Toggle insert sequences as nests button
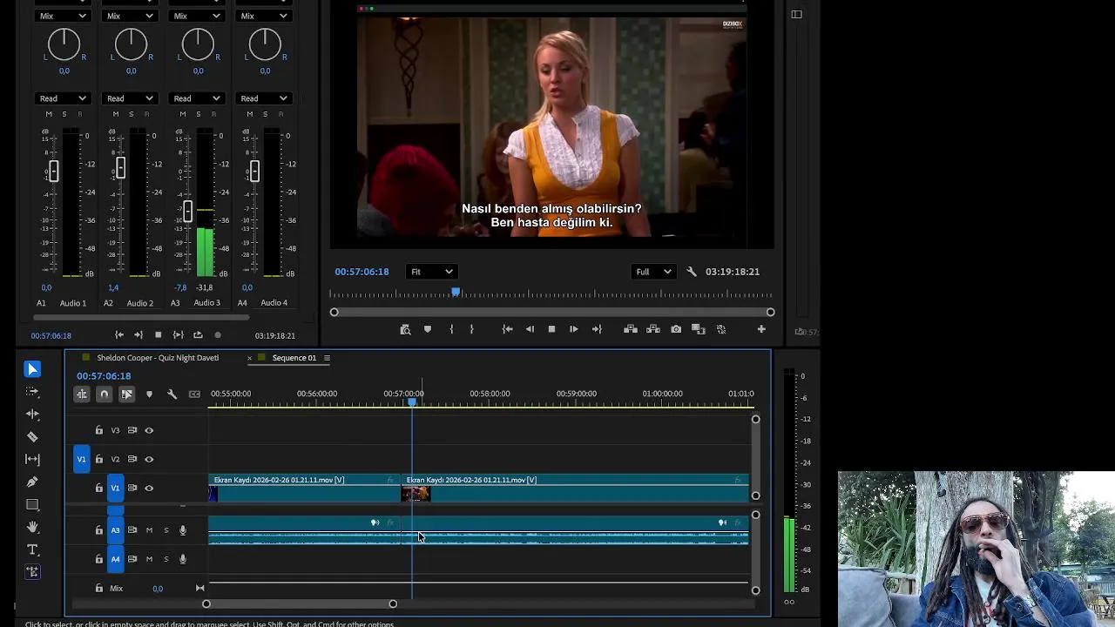The height and width of the screenshot is (627, 1115). point(82,394)
